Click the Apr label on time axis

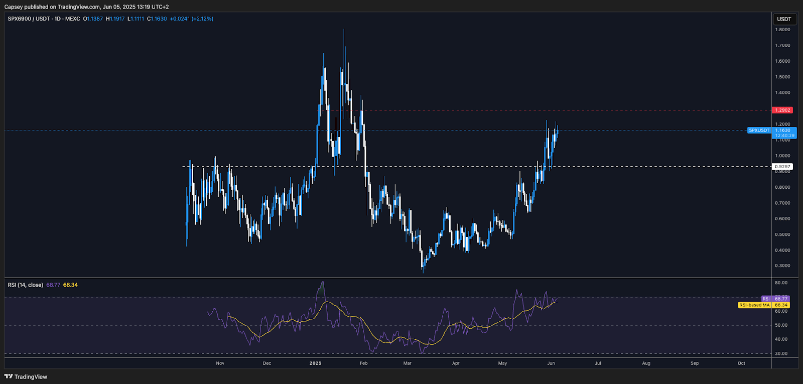[456, 363]
